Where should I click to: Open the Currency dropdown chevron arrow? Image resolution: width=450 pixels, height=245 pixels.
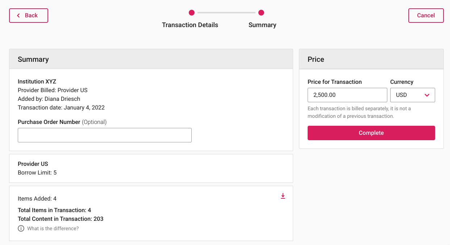[427, 95]
